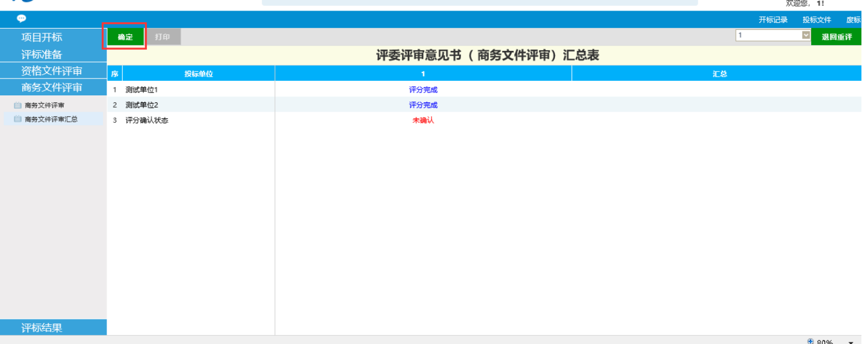Expand the 评标准备 sidebar section

[x=42, y=54]
